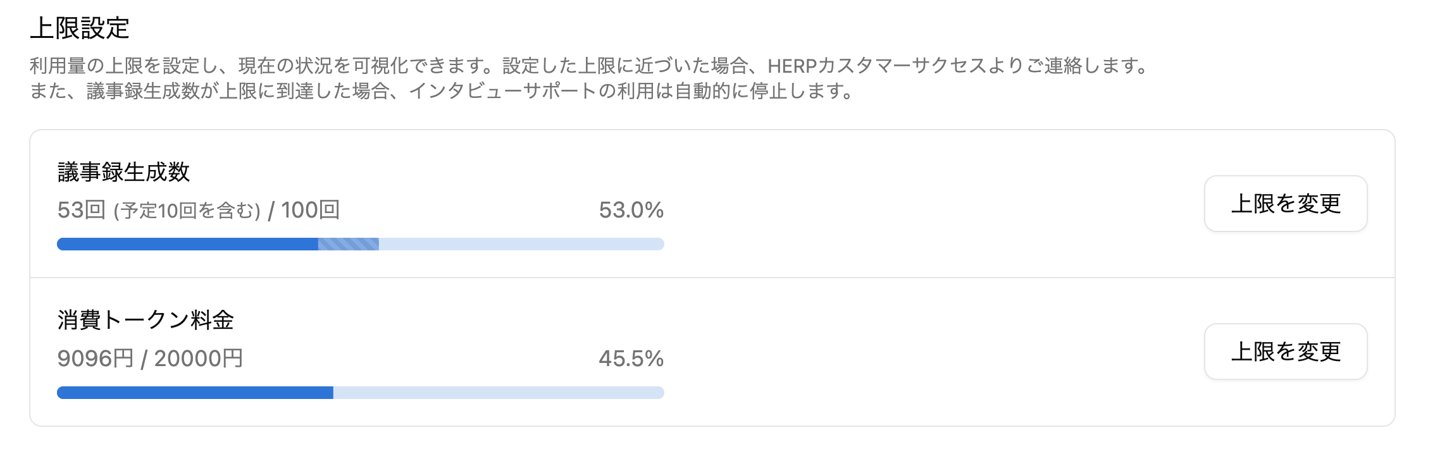
Task: Click the 53.0% usage percentage
Action: tap(631, 210)
